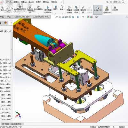Open the 文件 (File) menu
The width and height of the screenshot is (128, 128).
[x=8, y=2]
